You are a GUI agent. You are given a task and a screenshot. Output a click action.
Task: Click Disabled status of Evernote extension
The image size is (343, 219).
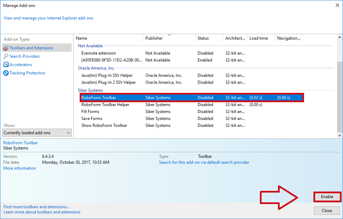[205, 53]
